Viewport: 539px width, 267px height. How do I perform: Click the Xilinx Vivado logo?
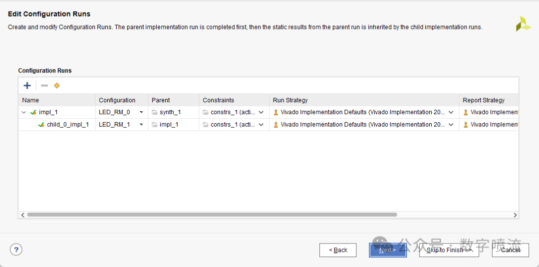tap(523, 23)
